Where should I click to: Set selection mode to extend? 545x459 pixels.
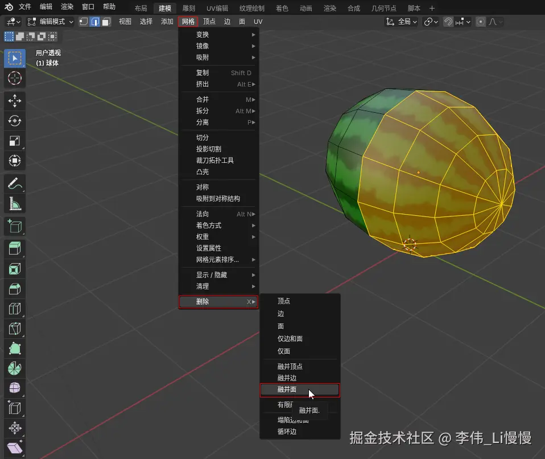(20, 36)
